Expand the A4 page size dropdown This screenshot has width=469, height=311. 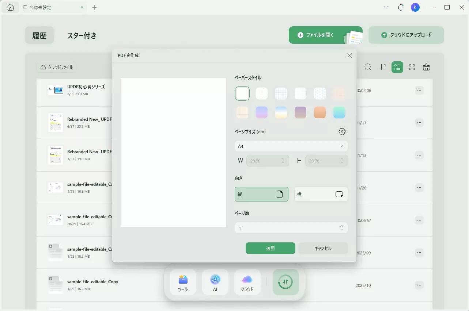(x=291, y=146)
